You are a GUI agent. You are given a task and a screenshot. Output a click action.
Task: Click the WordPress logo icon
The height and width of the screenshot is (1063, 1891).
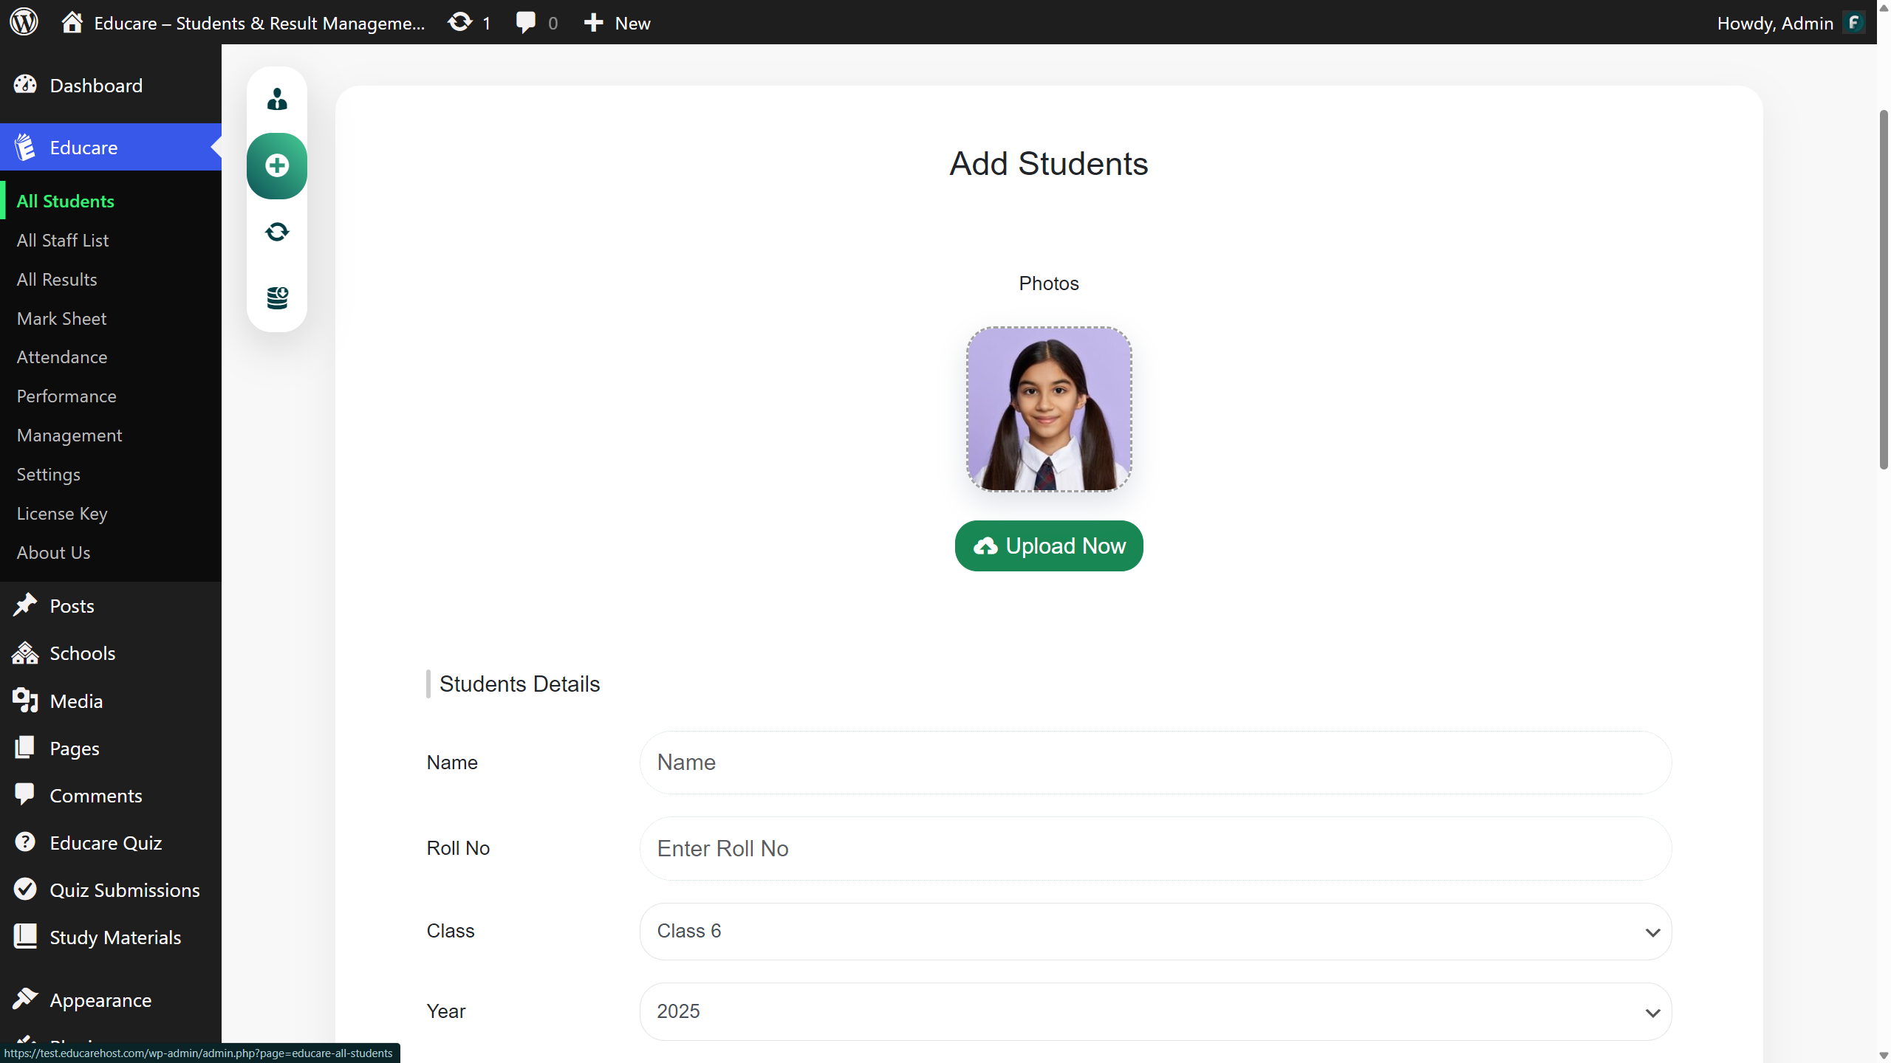click(x=24, y=22)
